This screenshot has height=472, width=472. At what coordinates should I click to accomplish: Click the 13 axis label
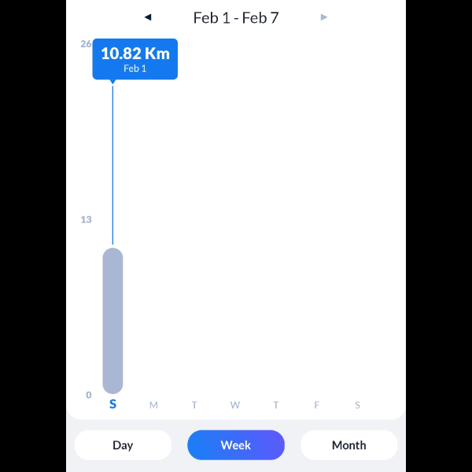(x=86, y=219)
